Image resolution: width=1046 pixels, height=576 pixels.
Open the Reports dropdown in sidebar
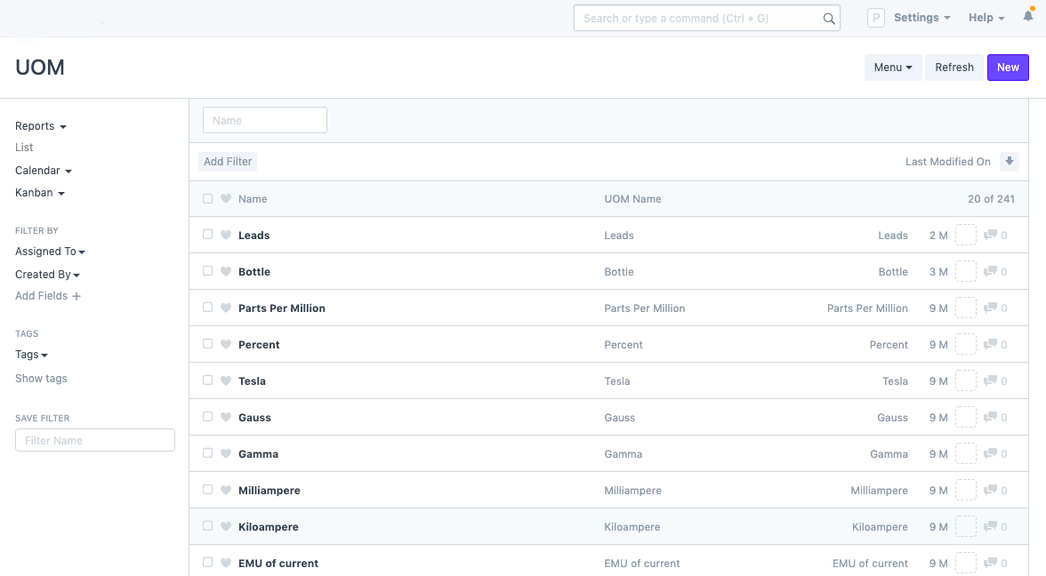40,126
